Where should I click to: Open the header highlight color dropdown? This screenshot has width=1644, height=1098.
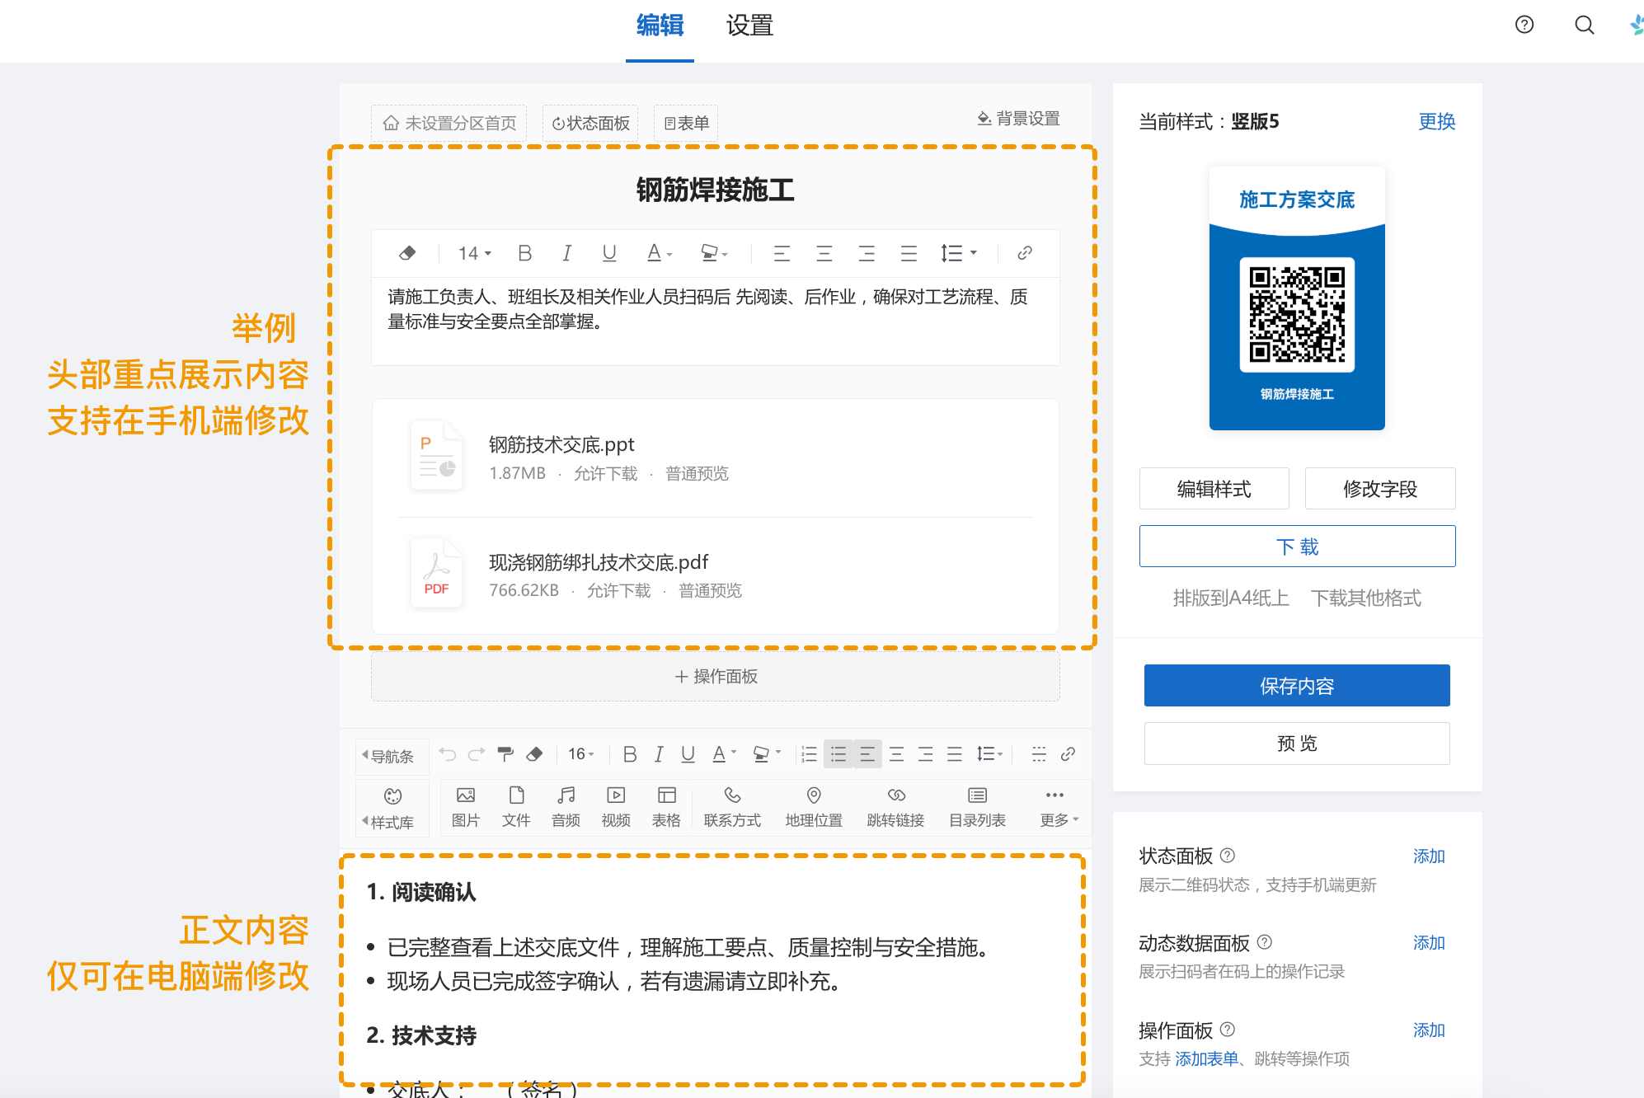(714, 253)
